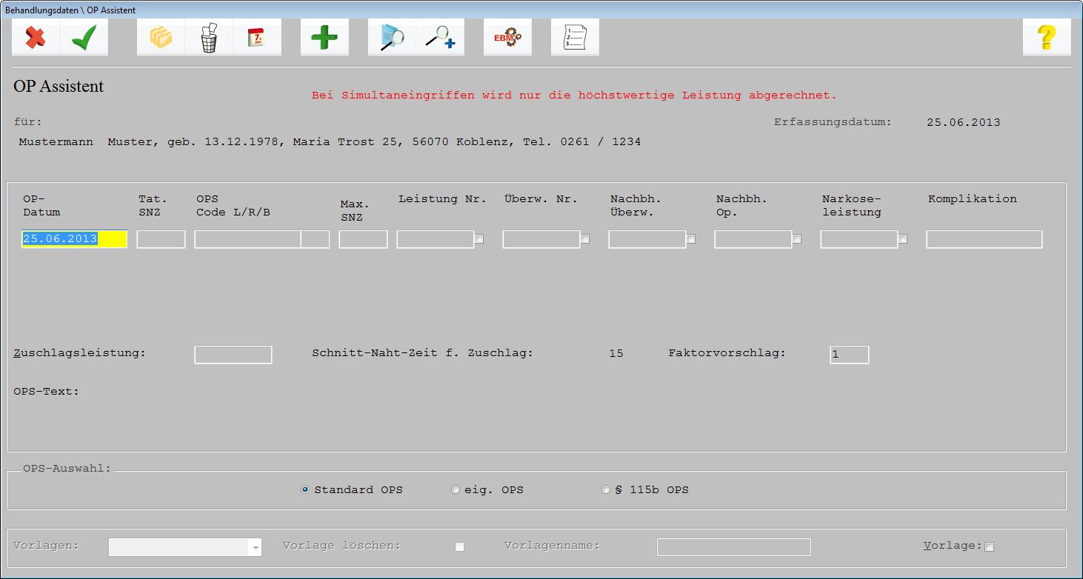The height and width of the screenshot is (579, 1083).
Task: Add entry with green plus icon
Action: (324, 37)
